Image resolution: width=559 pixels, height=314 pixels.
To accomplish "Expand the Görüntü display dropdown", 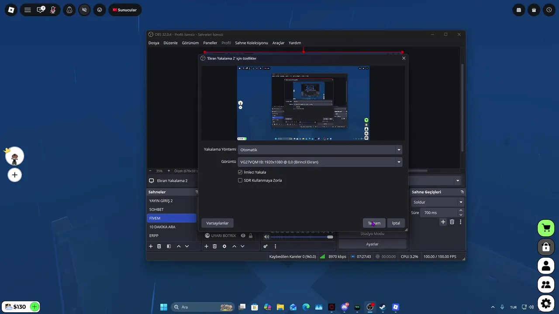I will click(320, 162).
